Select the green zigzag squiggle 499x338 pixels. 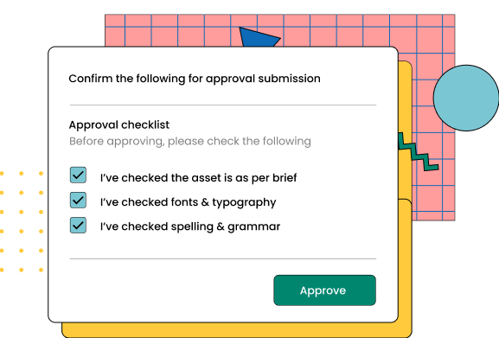pos(419,152)
